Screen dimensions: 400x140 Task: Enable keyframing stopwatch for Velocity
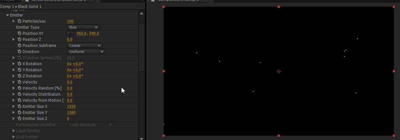point(19,82)
